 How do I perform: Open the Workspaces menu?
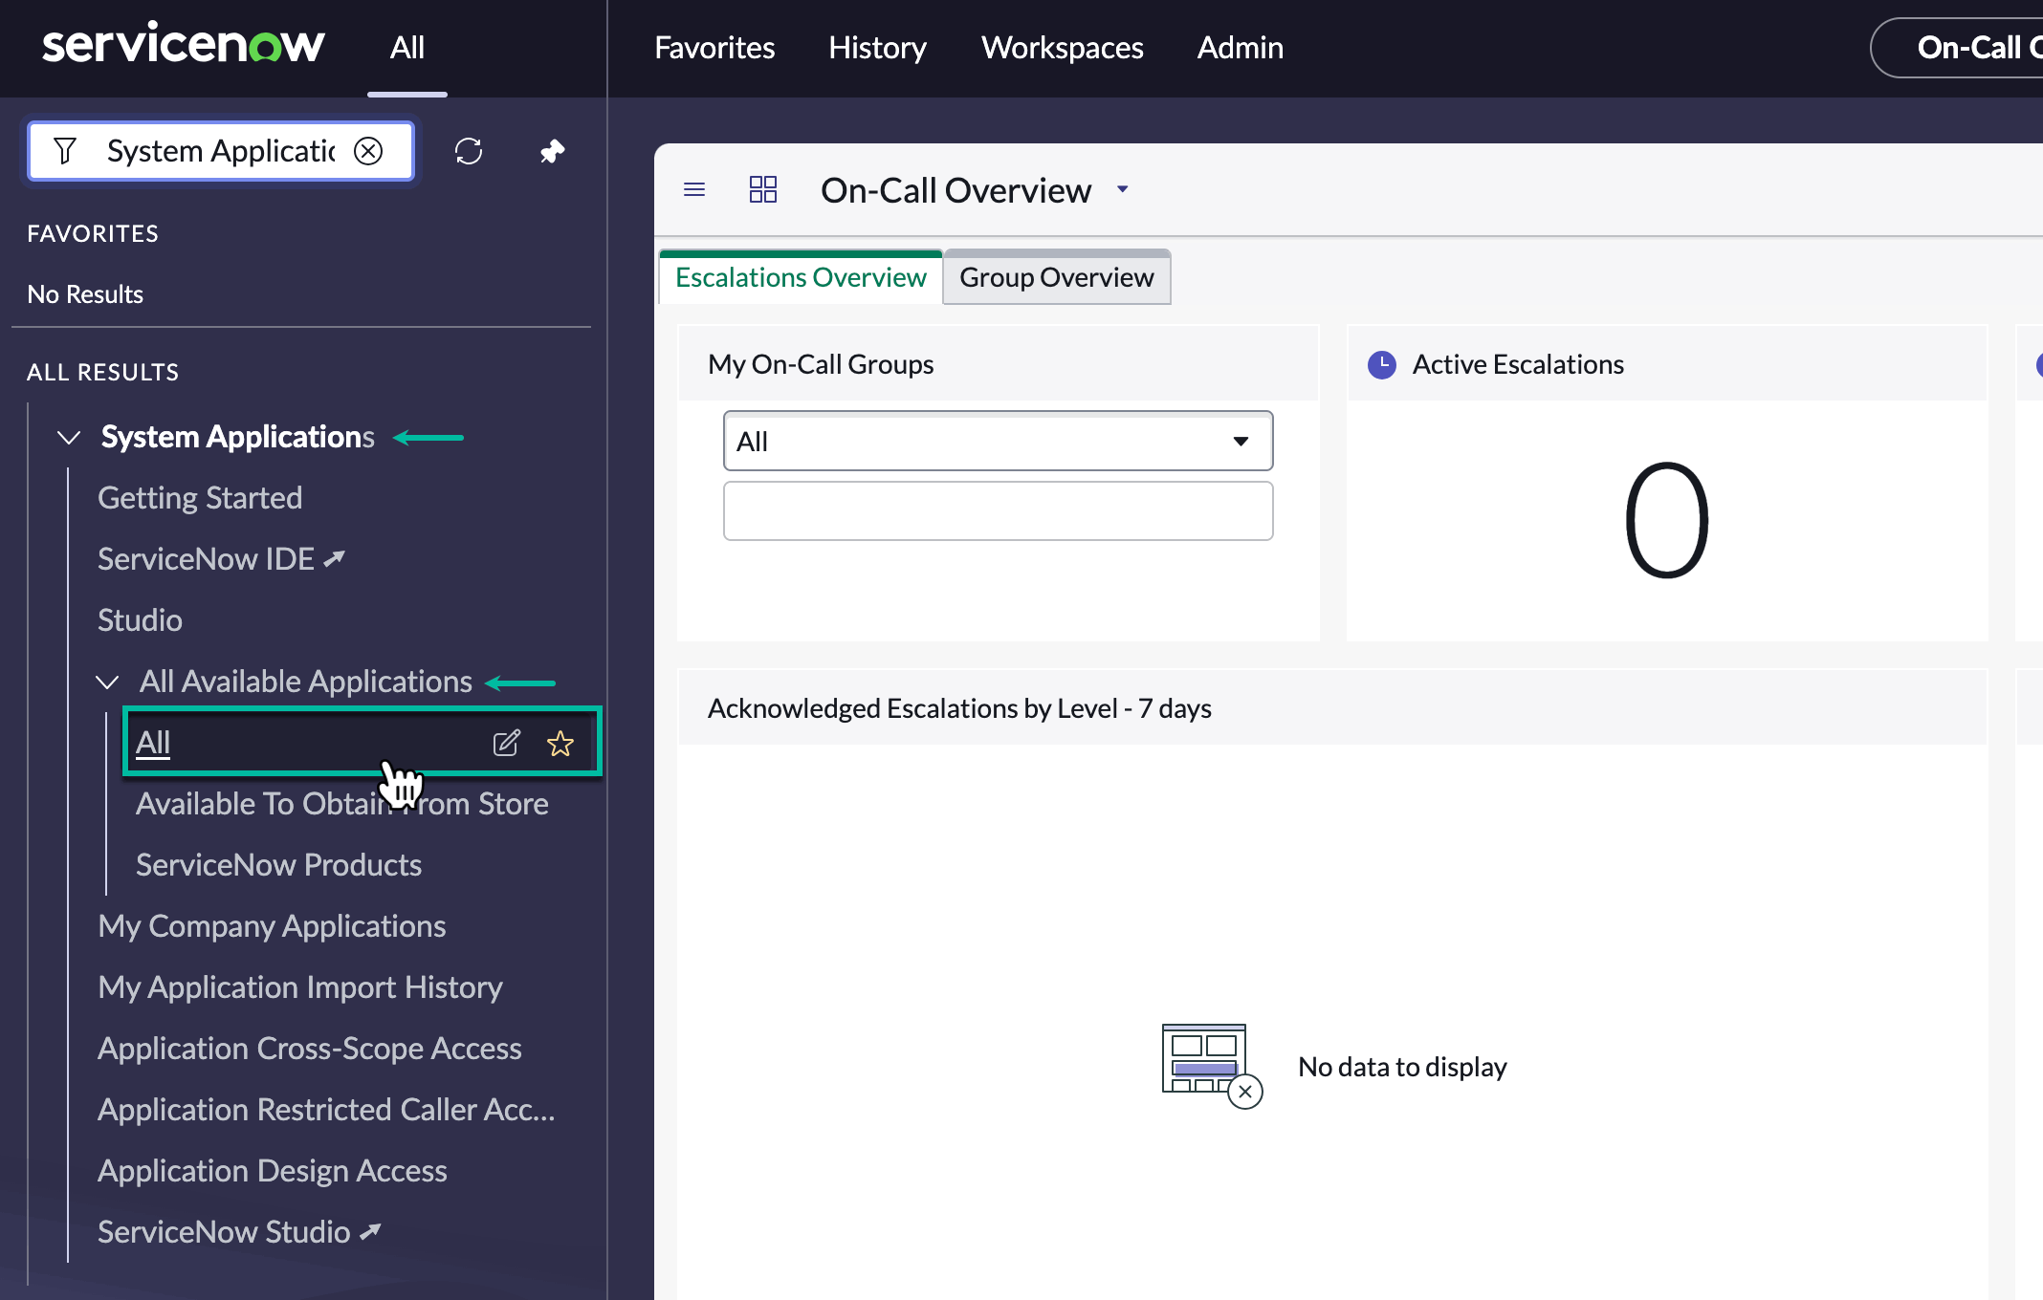(x=1062, y=47)
